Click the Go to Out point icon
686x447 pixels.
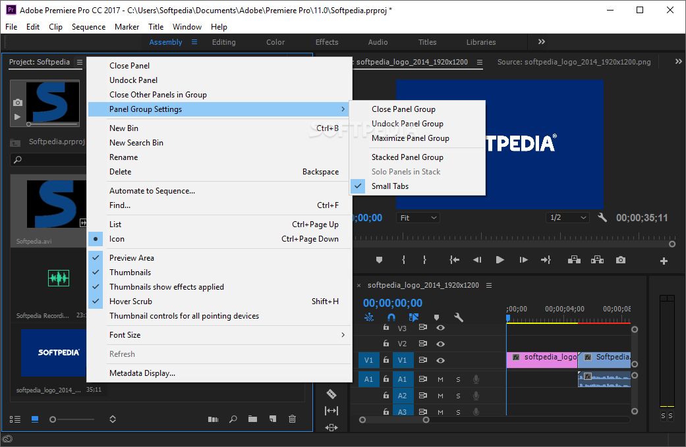pos(546,260)
